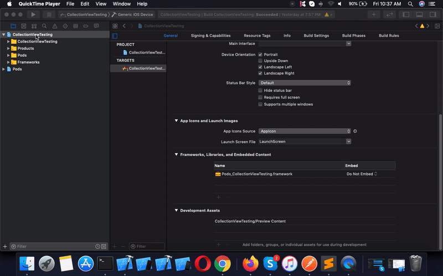
Task: Select CollectionViewTest project under PROJECT
Action: click(x=138, y=52)
